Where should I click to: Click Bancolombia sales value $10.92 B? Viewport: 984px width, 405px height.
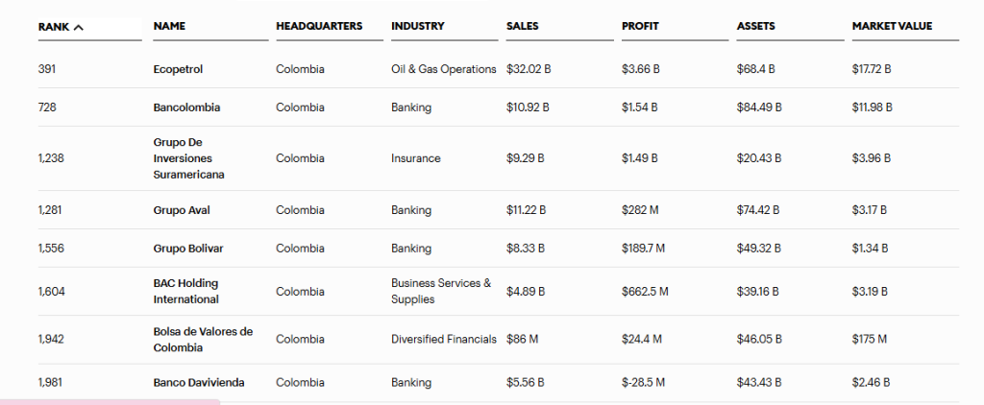click(x=528, y=107)
